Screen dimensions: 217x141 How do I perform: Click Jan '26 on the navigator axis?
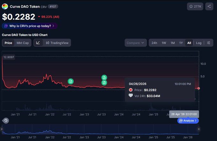point(188,137)
